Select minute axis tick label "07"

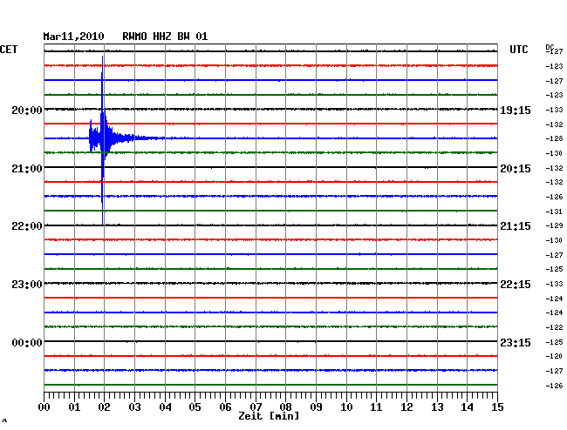pos(256,407)
